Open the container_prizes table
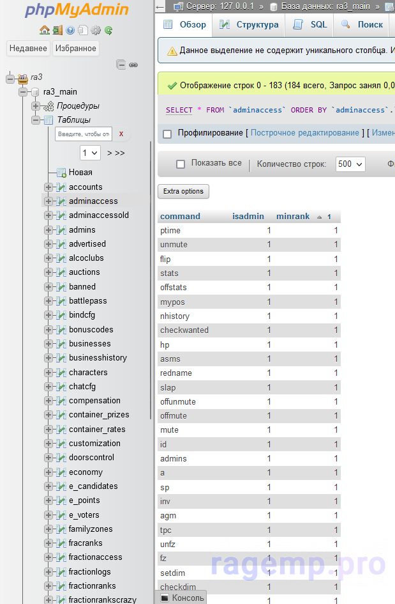The height and width of the screenshot is (604, 395). [99, 415]
